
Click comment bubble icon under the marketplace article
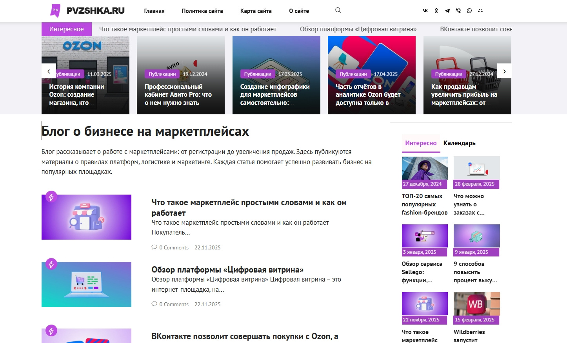coord(154,247)
